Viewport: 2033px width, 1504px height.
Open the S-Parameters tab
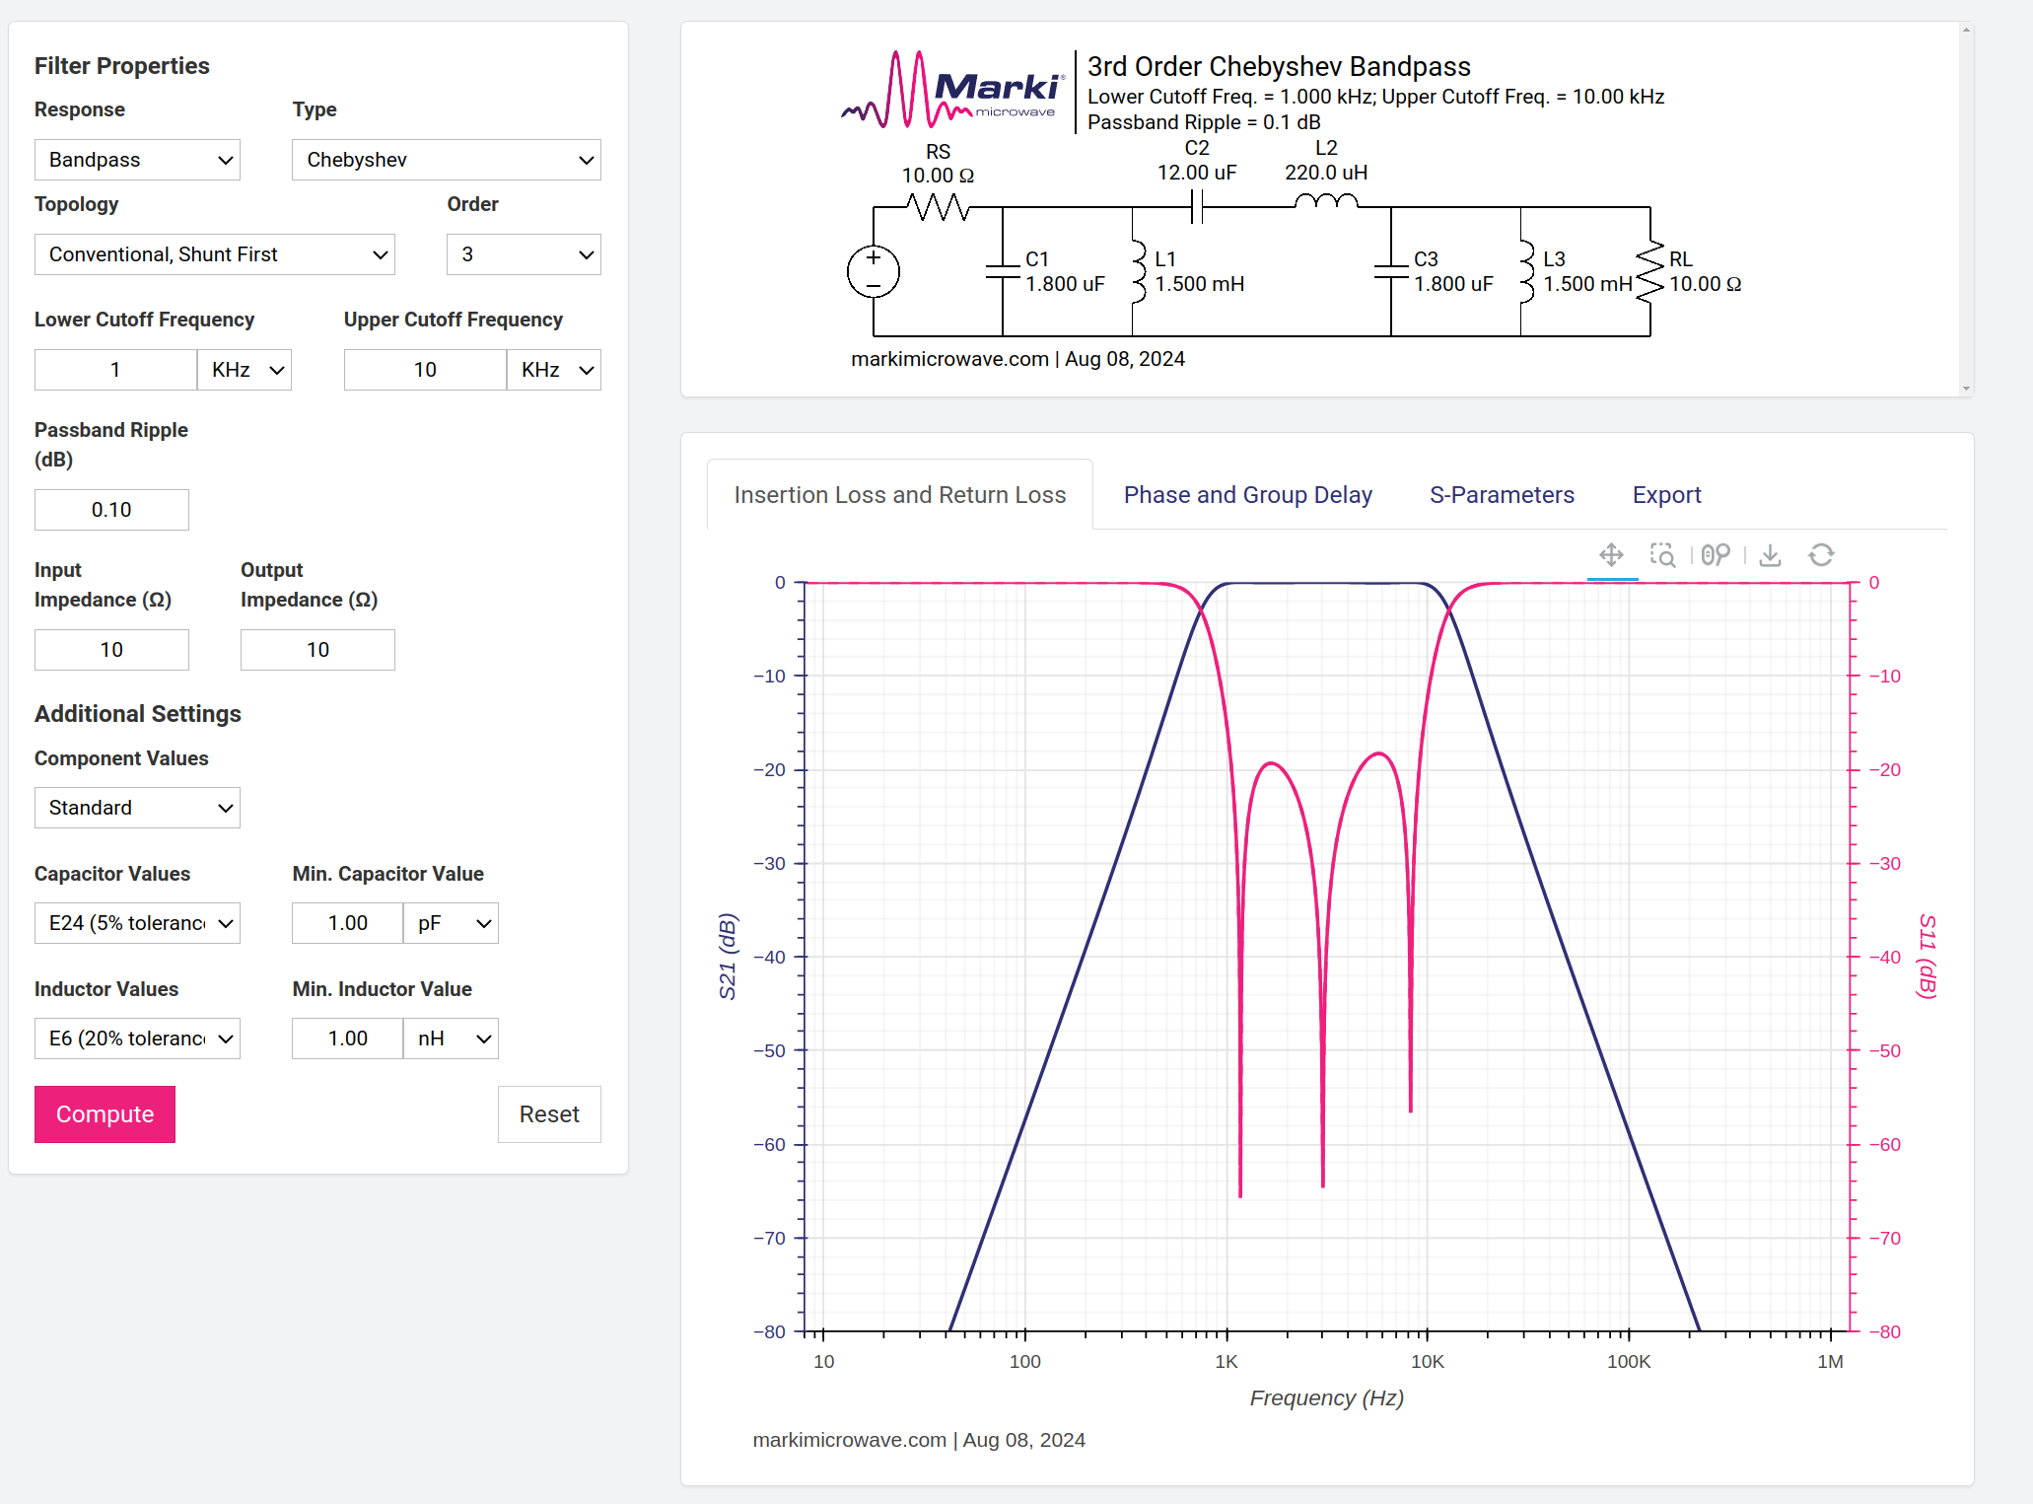point(1502,495)
